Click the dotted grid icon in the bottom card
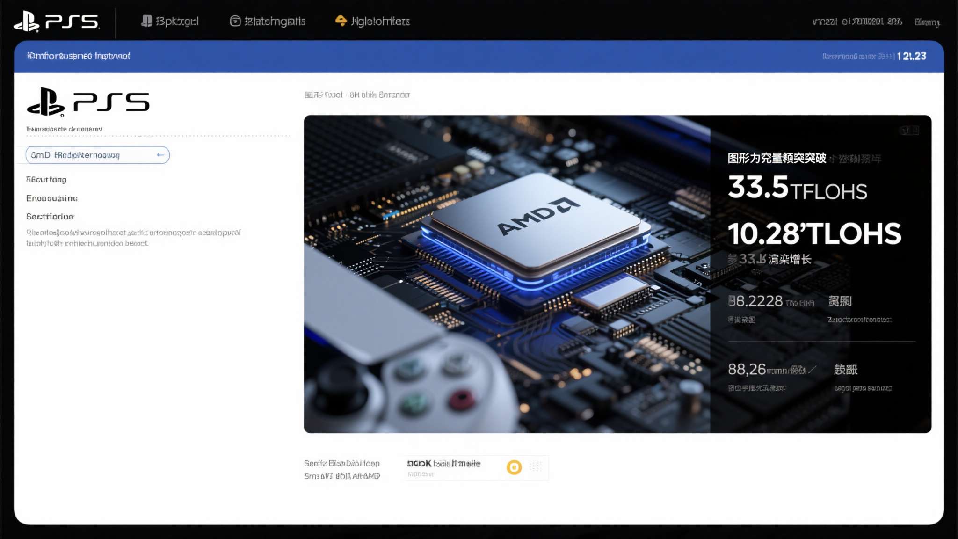 [x=536, y=466]
